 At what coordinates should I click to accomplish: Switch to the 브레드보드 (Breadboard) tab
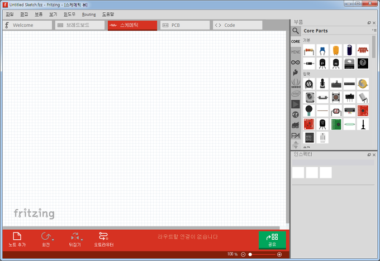pos(80,25)
